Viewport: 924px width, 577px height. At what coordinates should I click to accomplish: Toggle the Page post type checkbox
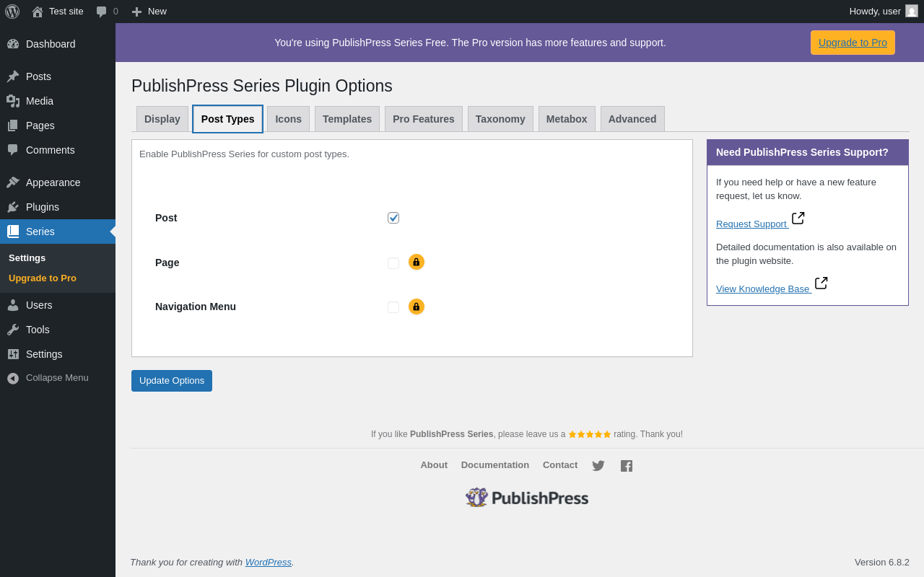pyautogui.click(x=393, y=263)
